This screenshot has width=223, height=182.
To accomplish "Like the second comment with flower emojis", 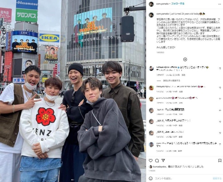I will click(x=220, y=88).
